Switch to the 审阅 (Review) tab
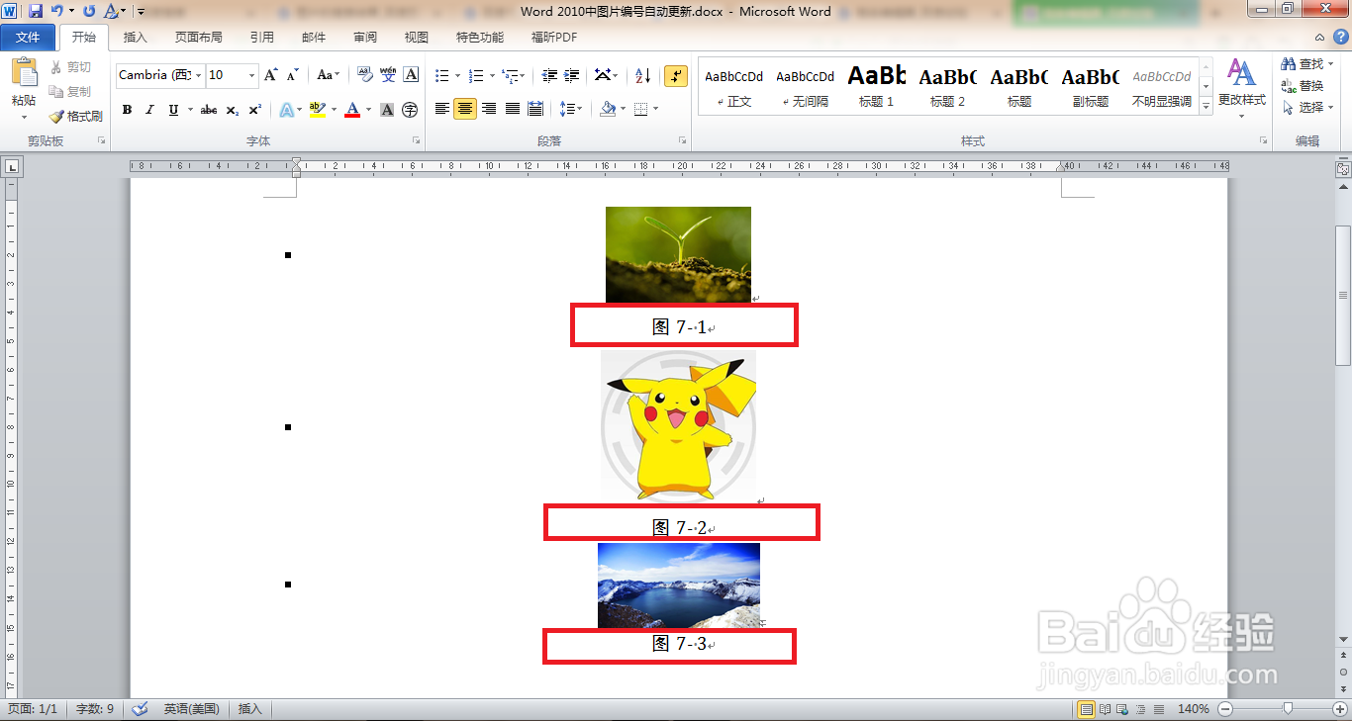The width and height of the screenshot is (1352, 721). 365,38
